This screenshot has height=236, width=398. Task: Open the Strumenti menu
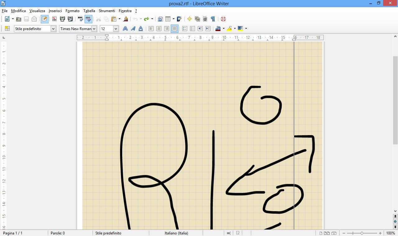(x=107, y=11)
